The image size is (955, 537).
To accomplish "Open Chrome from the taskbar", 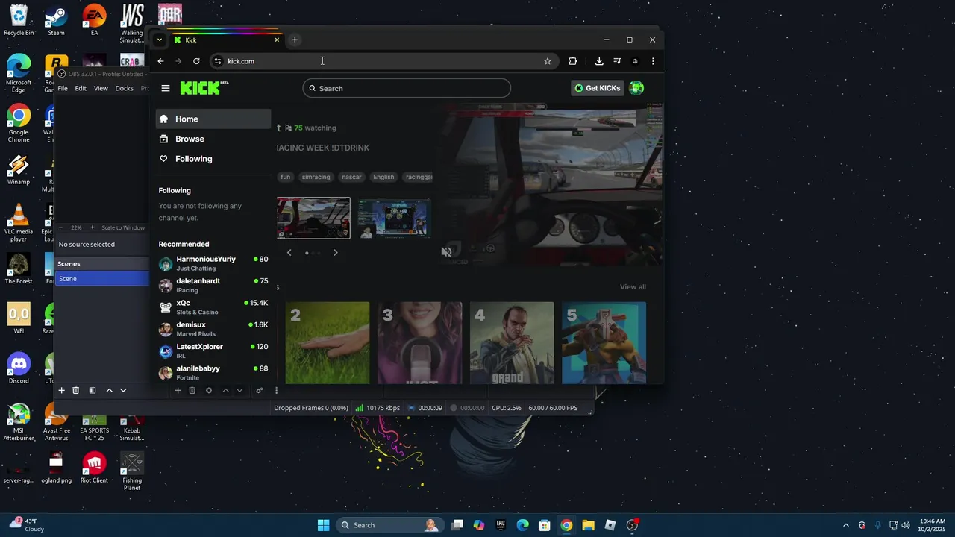I will 566,525.
